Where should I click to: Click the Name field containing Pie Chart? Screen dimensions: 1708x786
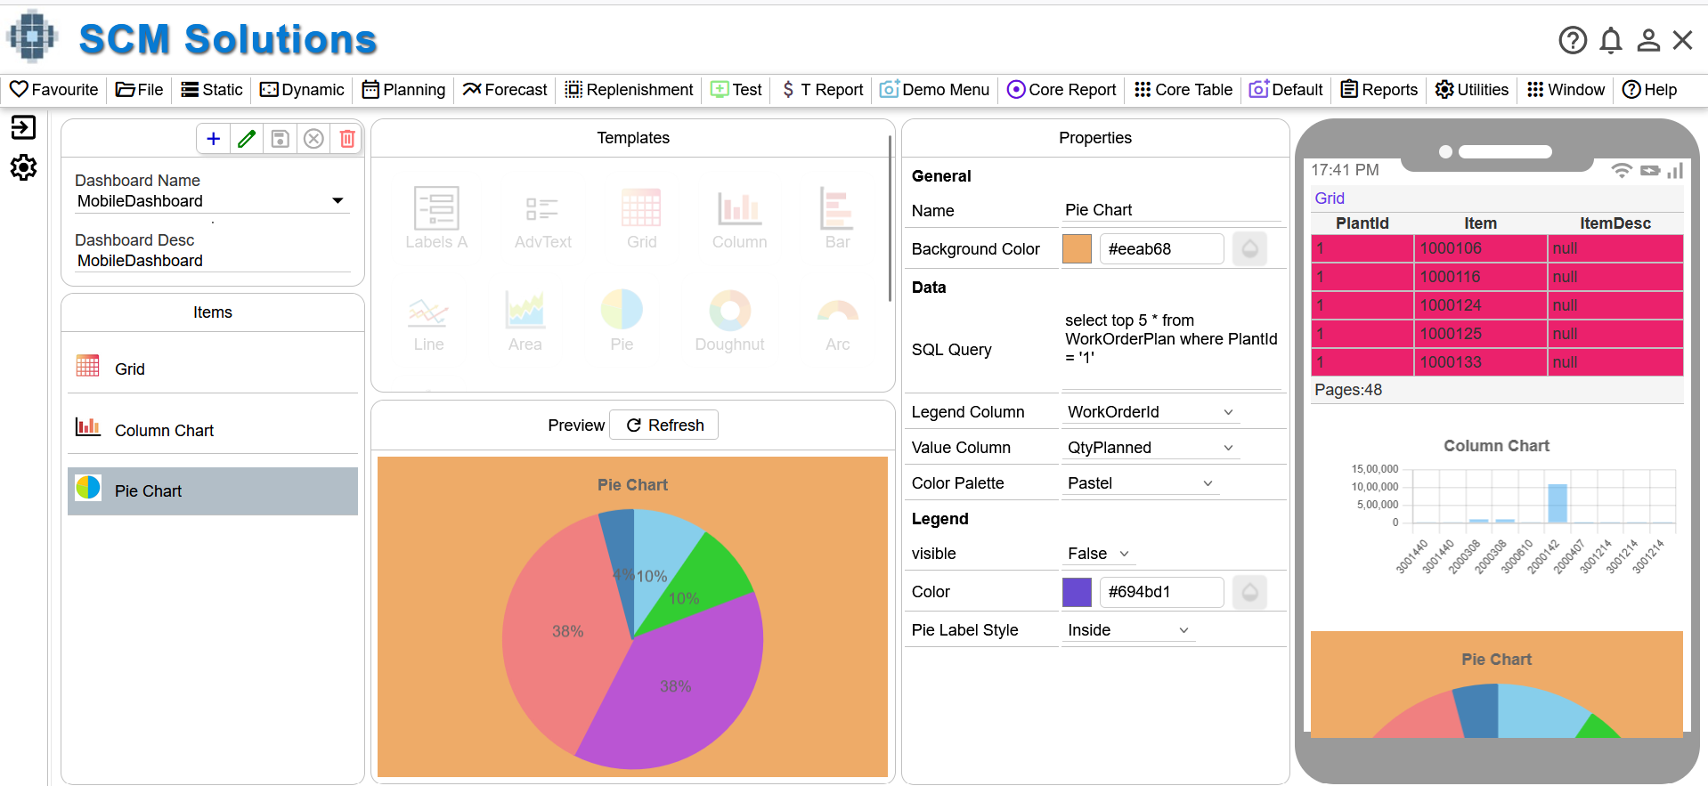pyautogui.click(x=1172, y=210)
